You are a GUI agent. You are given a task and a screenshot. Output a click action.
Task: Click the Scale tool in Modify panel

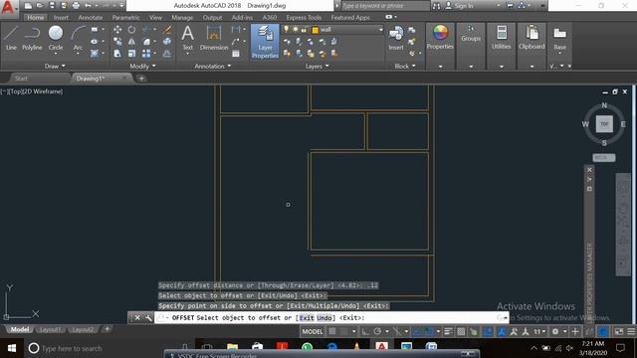(x=131, y=53)
